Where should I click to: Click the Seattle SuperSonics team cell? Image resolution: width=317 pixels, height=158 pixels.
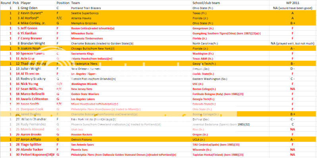coord(131,13)
